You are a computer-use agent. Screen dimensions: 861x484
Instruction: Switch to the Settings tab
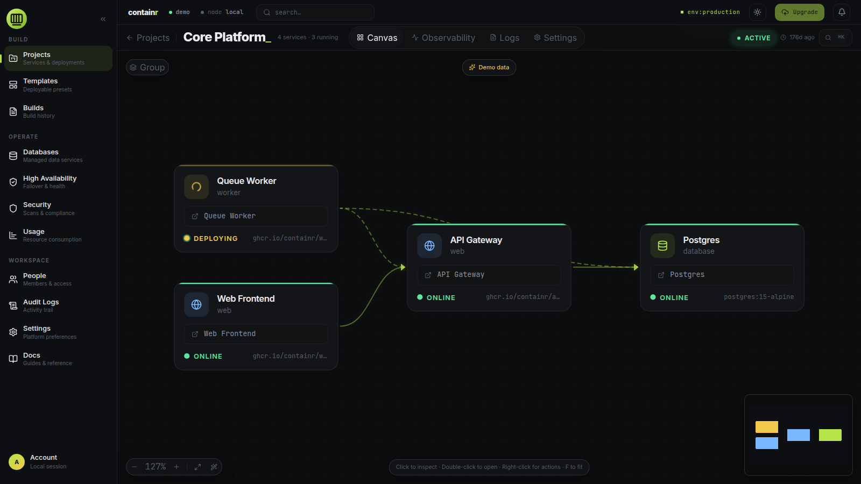click(555, 38)
